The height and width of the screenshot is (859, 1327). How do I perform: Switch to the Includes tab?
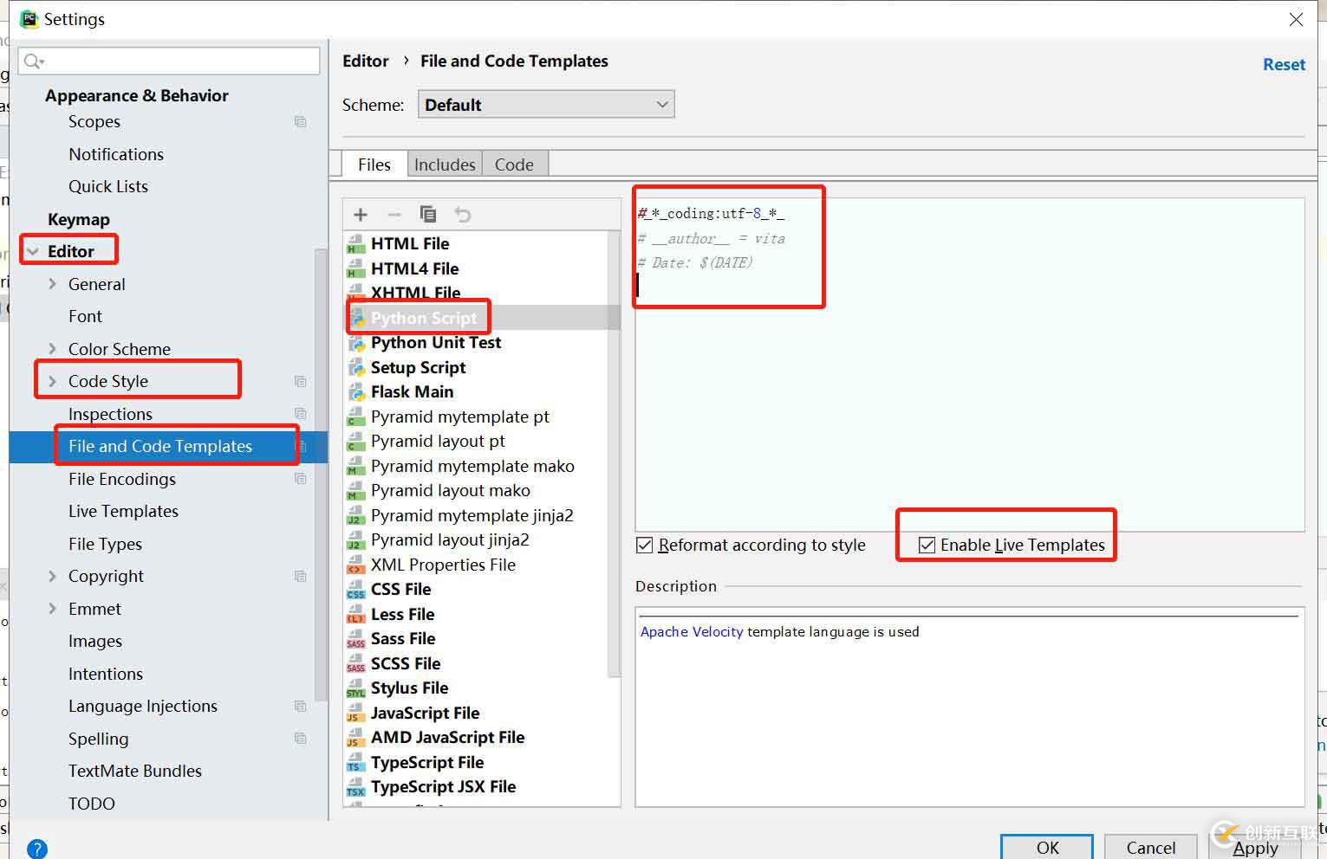445,165
